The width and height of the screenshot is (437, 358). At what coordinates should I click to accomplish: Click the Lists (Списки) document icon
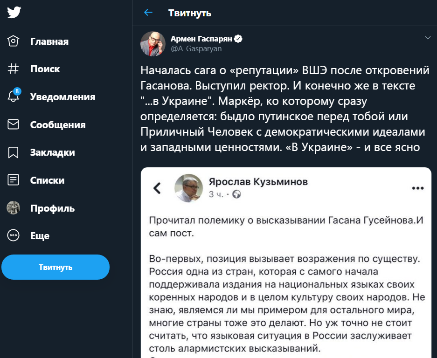14,180
